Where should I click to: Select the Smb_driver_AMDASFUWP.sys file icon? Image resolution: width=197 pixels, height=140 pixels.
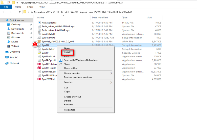39,26
